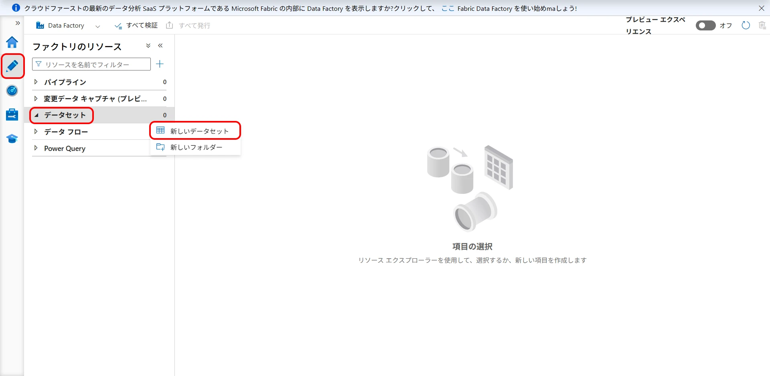Toggle the プレビュー エクスペリエンス switch
This screenshot has width=770, height=376.
[705, 26]
